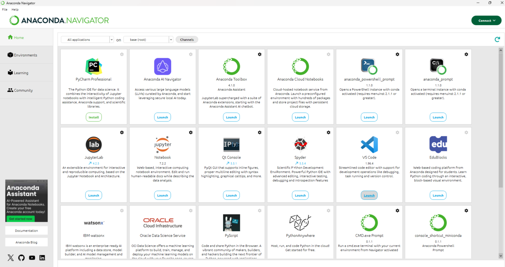Open the File menu
This screenshot has width=505, height=267.
click(x=5, y=9)
